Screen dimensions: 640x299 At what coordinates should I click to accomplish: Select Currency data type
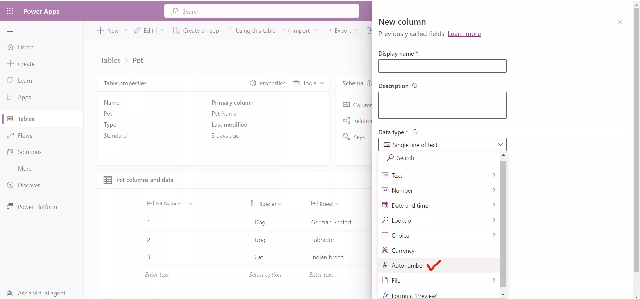(x=439, y=250)
